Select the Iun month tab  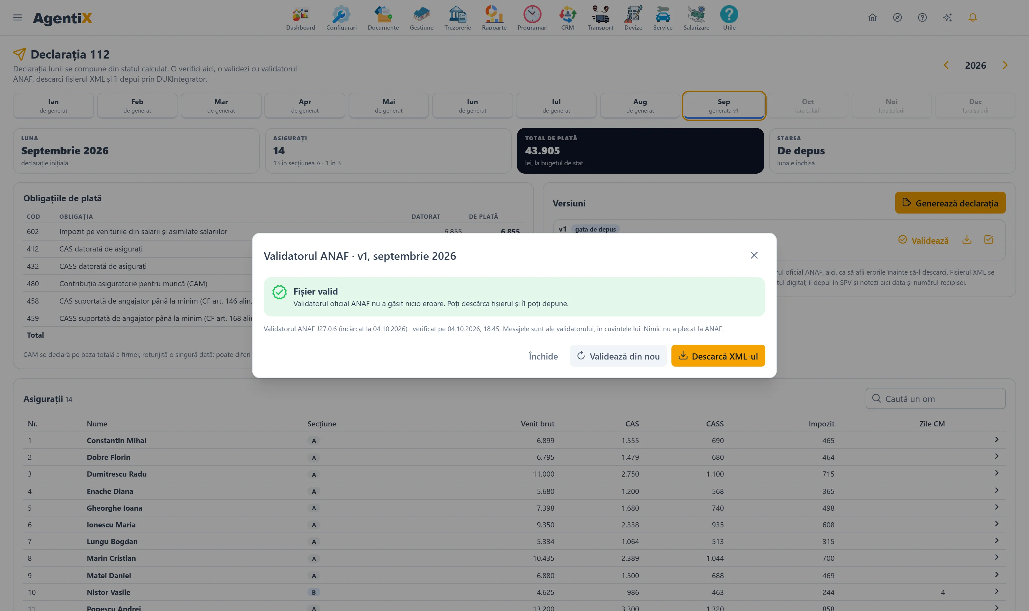472,105
